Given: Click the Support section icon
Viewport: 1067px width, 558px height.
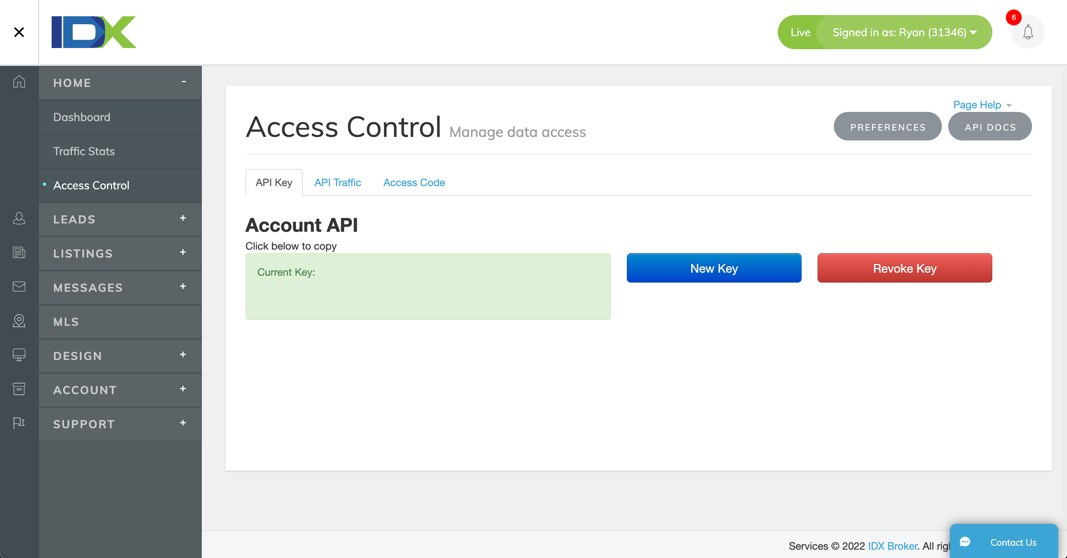Looking at the screenshot, I should pos(19,423).
